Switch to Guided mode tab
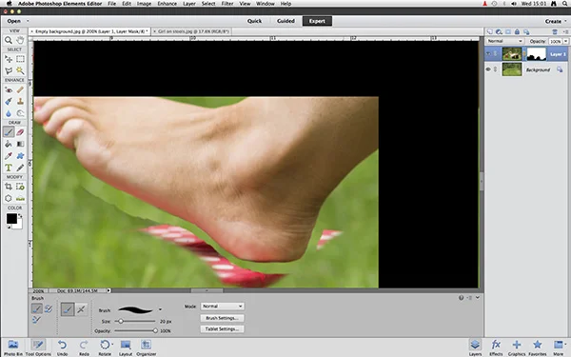571x357 pixels. click(285, 21)
